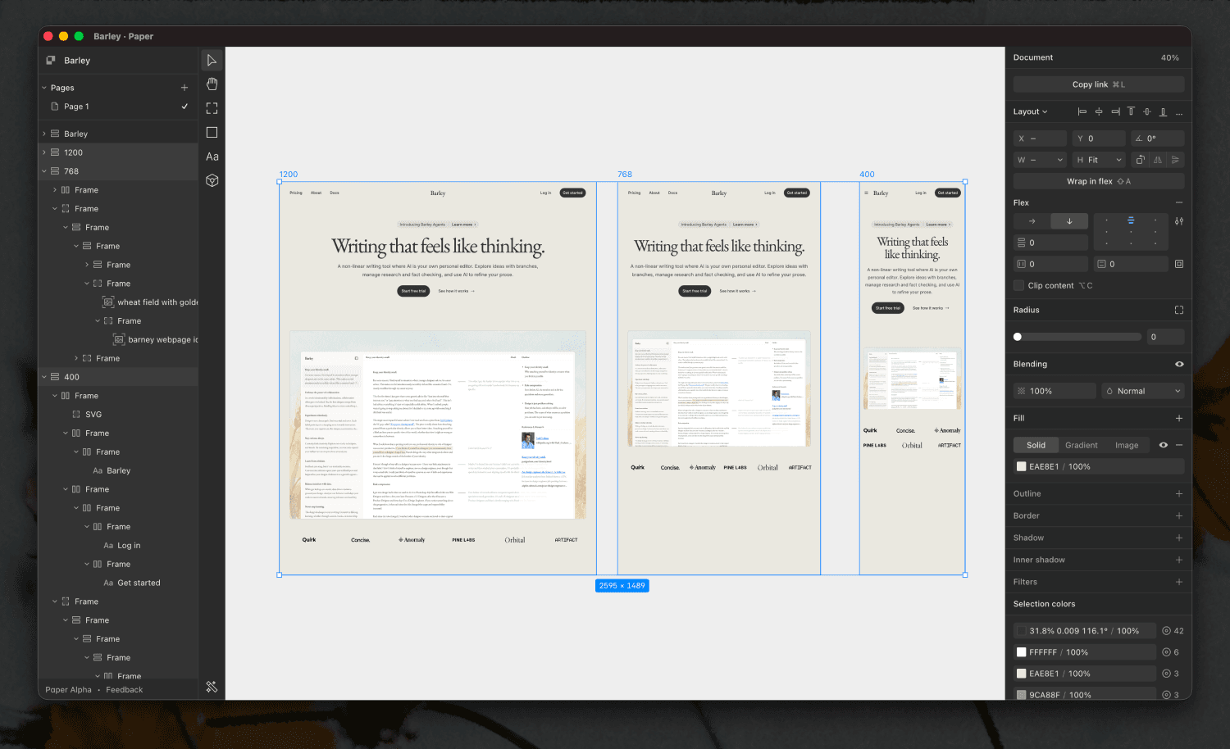Click the Barley file icon in header
This screenshot has width=1230, height=749.
tap(51, 61)
